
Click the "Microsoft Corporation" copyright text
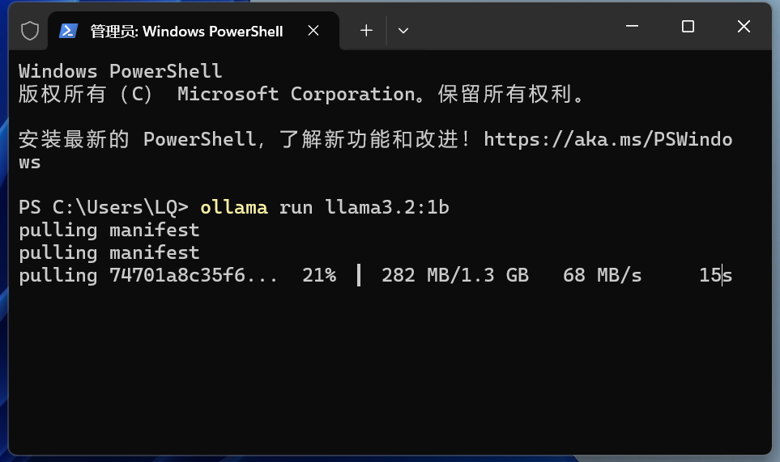284,94
